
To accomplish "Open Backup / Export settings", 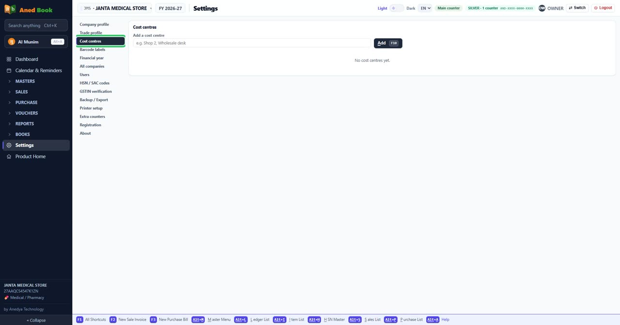I will 100,100.
